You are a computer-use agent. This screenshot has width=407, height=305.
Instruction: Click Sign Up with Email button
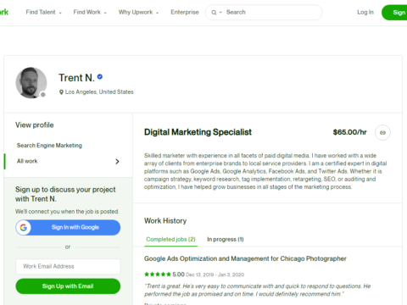(68, 286)
